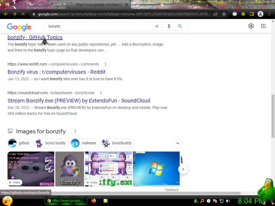Image resolution: width=275 pixels, height=206 pixels.
Task: Submit search with the magnifier icon
Action: 180,26
